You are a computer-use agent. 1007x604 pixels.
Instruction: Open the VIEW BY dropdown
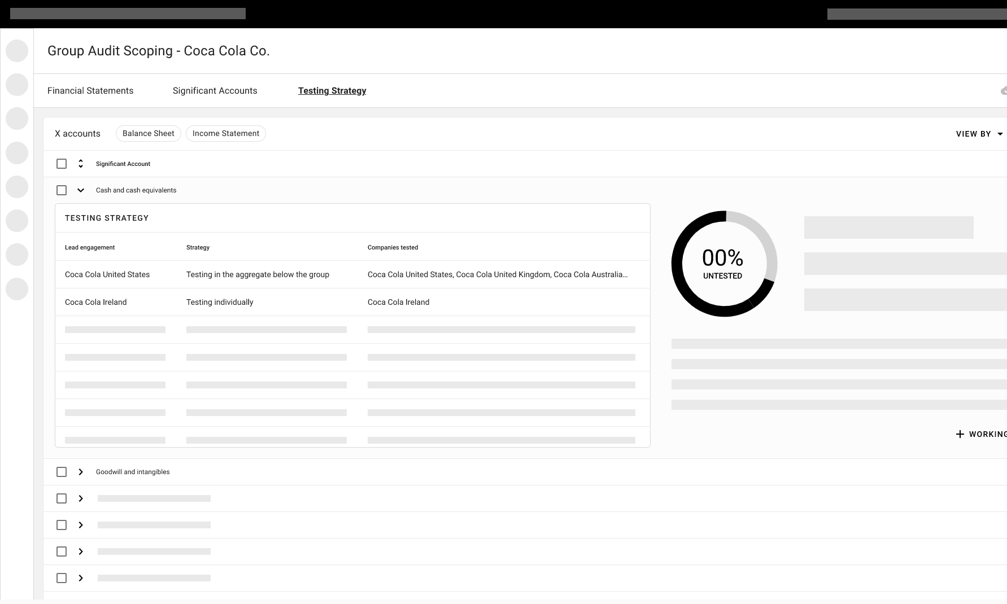[x=979, y=134]
